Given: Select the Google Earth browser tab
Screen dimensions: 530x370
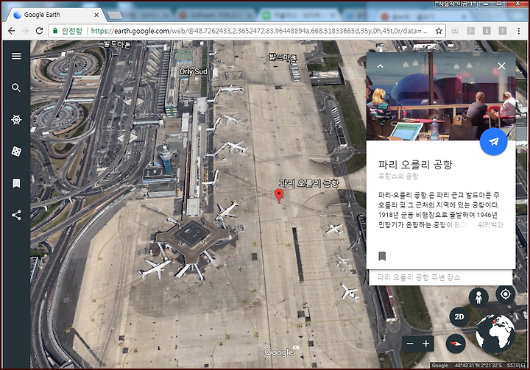Looking at the screenshot, I should tap(52, 15).
